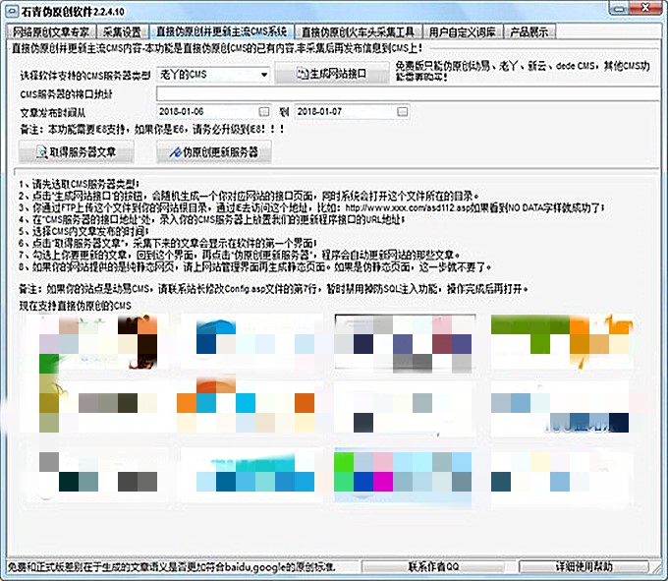The height and width of the screenshot is (581, 668).
Task: Focus the CMS服务器的接口地址 input field
Action: [409, 93]
